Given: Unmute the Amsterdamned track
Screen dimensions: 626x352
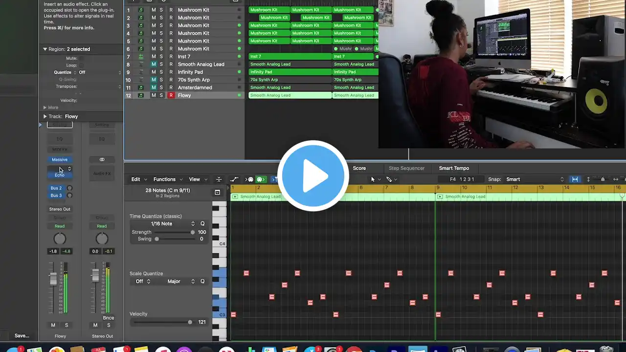Looking at the screenshot, I should [x=154, y=88].
